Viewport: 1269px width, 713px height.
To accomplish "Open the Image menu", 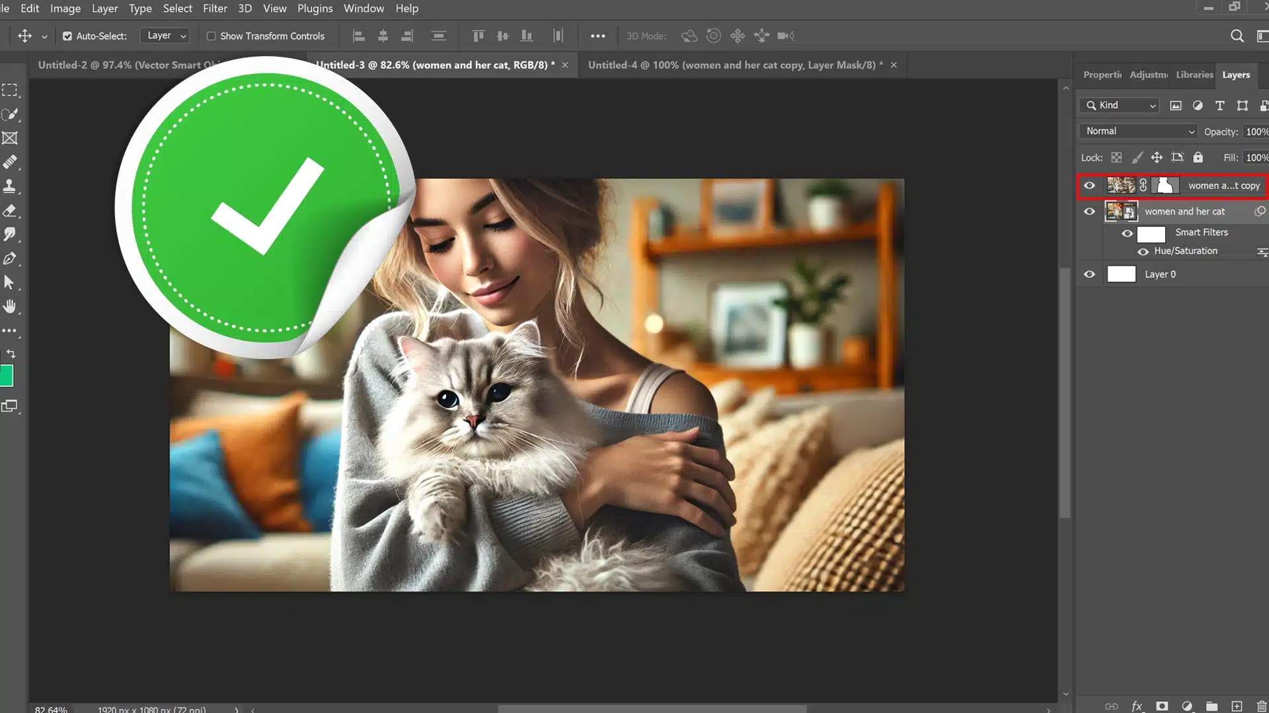I will (65, 9).
